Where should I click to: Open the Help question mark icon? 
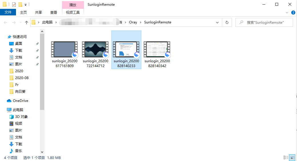pyautogui.click(x=293, y=13)
